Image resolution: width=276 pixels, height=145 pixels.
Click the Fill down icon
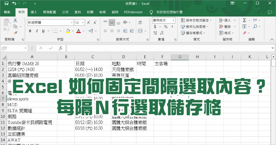pos(244,27)
